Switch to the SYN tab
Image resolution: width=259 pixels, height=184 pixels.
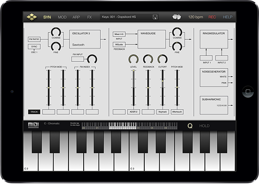47,17
